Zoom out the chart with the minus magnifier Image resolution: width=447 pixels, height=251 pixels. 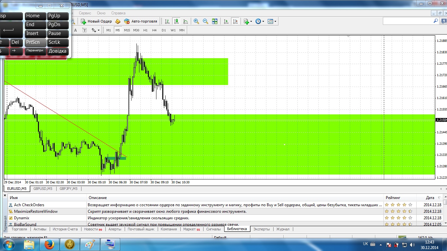coord(206,21)
